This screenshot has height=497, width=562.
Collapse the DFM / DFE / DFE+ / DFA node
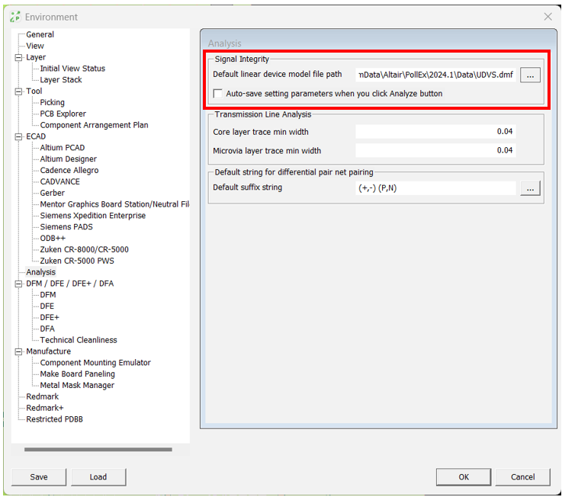click(x=18, y=284)
